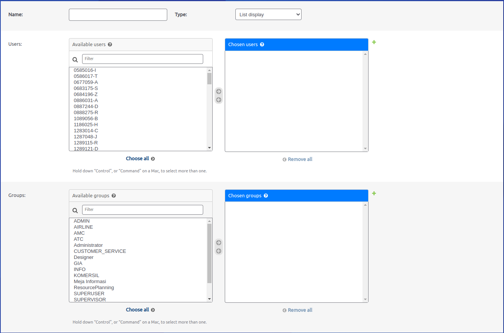This screenshot has height=333, width=504.
Task: Focus the Available users filter box
Action: [x=142, y=59]
